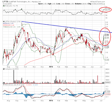Click the 200K volume axis label
This screenshot has height=102, width=112.
pos(107,76)
